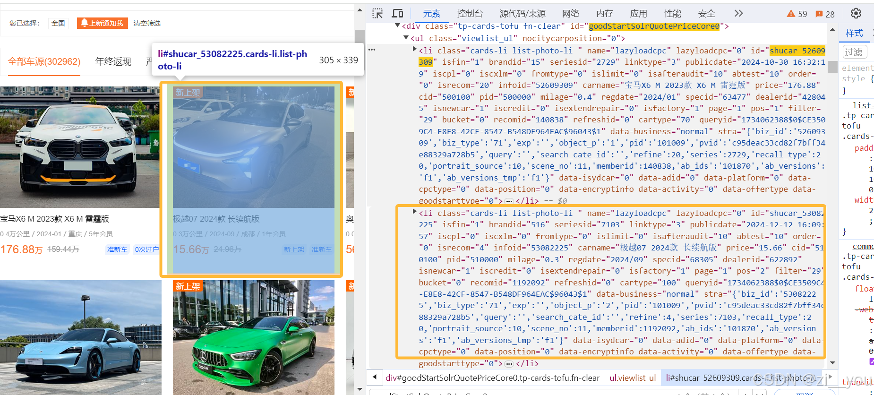Show more DevTools tabs chevron
Viewport: 874px width, 395px height.
click(x=739, y=13)
